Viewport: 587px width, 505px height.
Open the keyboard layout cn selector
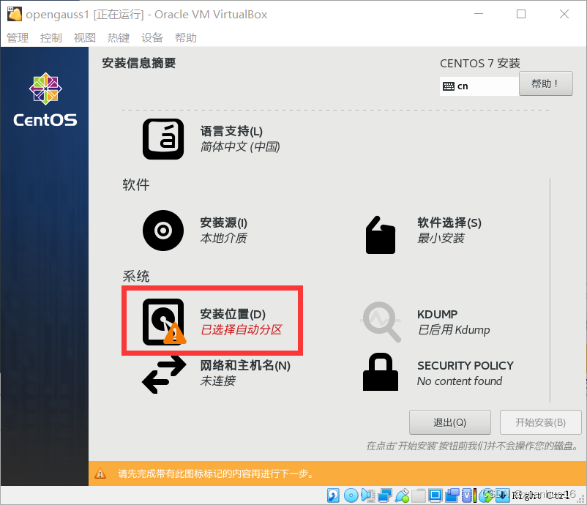[479, 86]
